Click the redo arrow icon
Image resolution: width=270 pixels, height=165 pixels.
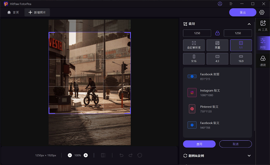pyautogui.click(x=130, y=155)
